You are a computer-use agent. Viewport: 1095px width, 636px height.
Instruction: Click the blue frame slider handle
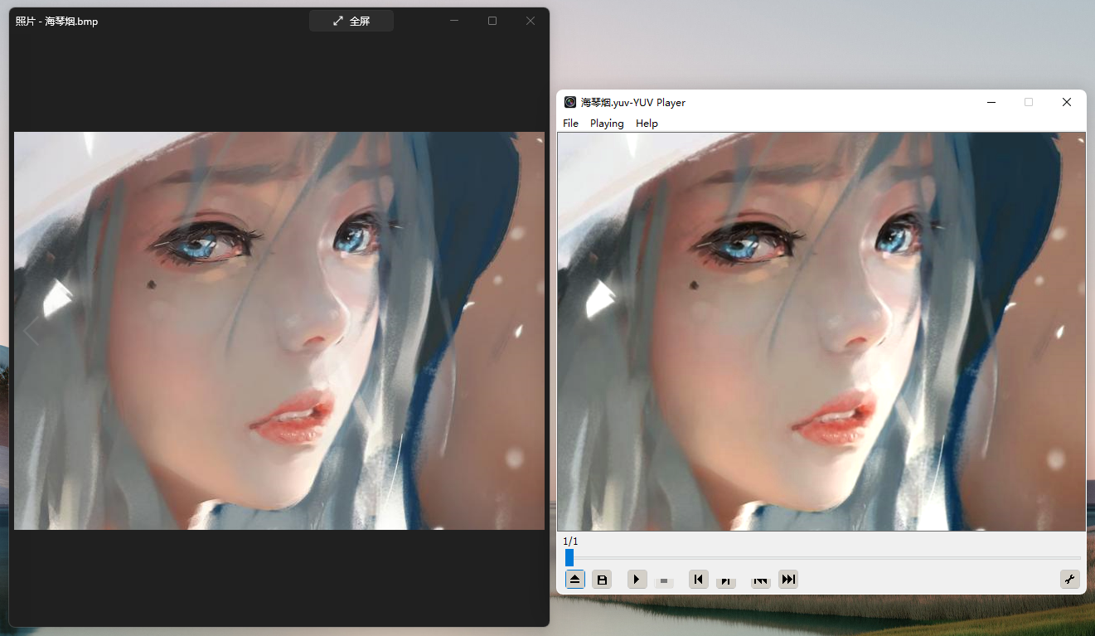click(x=569, y=557)
